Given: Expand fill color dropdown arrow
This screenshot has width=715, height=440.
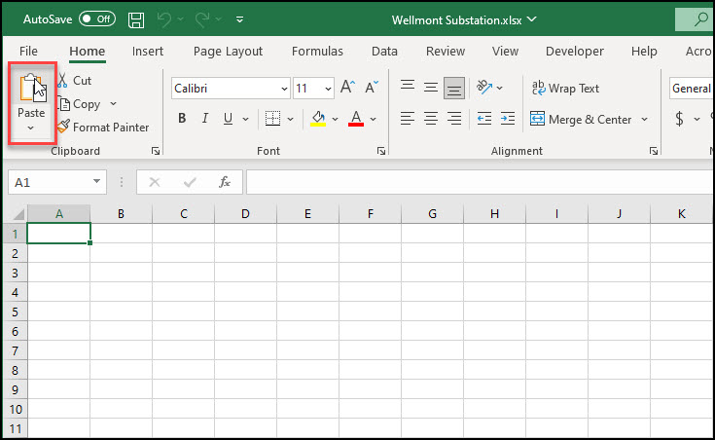Looking at the screenshot, I should click(336, 119).
